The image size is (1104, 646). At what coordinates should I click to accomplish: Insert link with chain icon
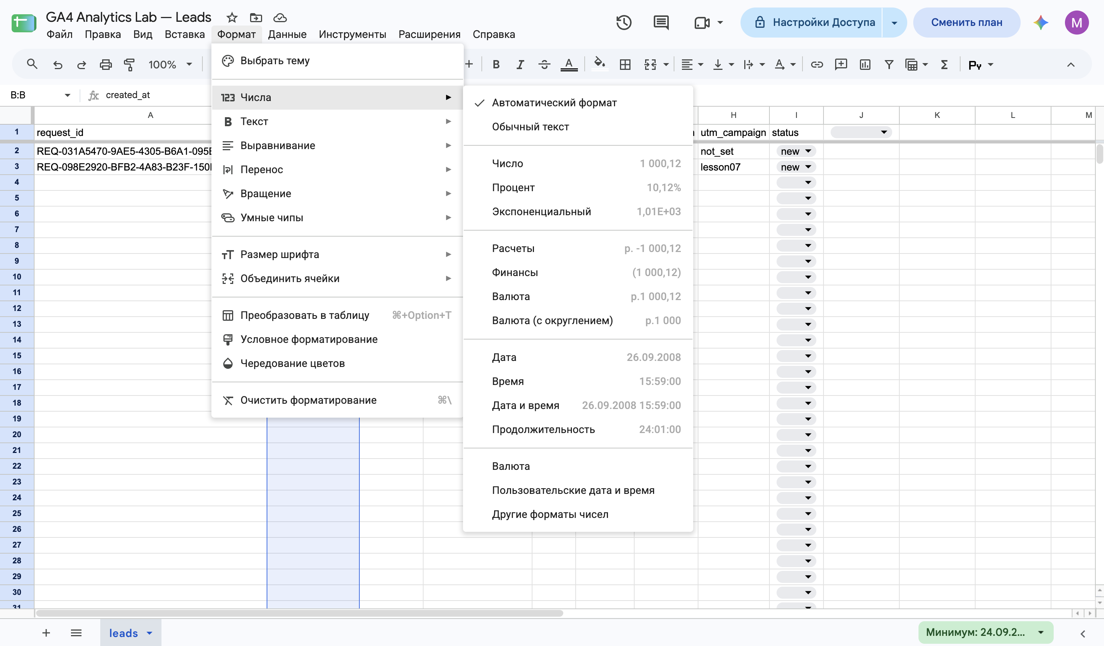click(817, 65)
